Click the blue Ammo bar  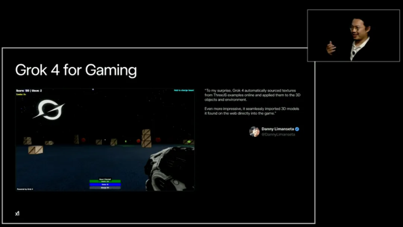pos(105,184)
